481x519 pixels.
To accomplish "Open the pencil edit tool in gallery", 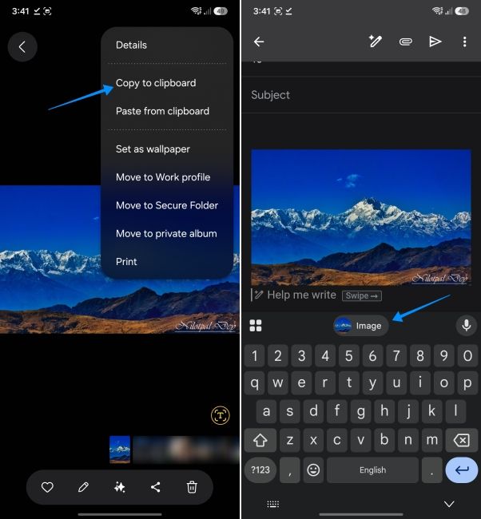I will [83, 487].
